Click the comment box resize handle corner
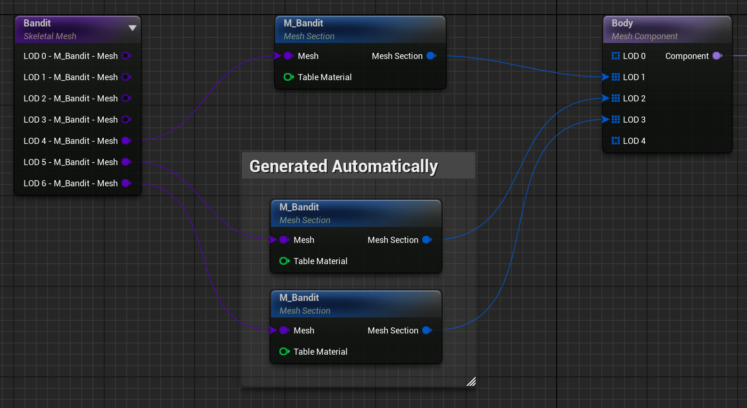This screenshot has height=408, width=747. click(471, 382)
